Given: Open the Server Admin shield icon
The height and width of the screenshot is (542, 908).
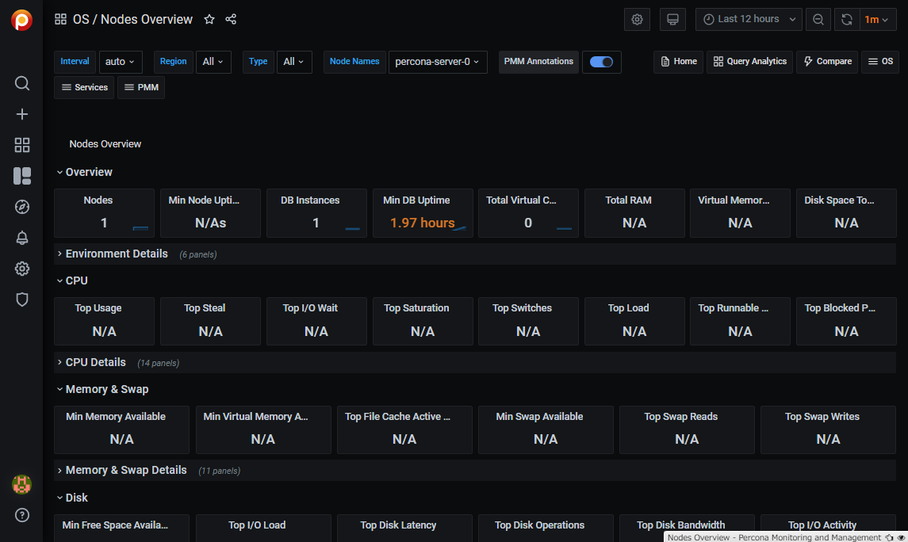Looking at the screenshot, I should point(22,299).
